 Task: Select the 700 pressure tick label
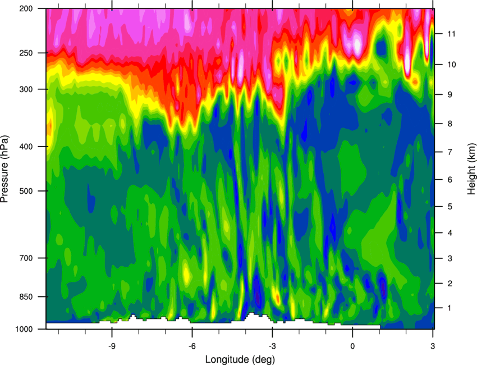click(26, 258)
